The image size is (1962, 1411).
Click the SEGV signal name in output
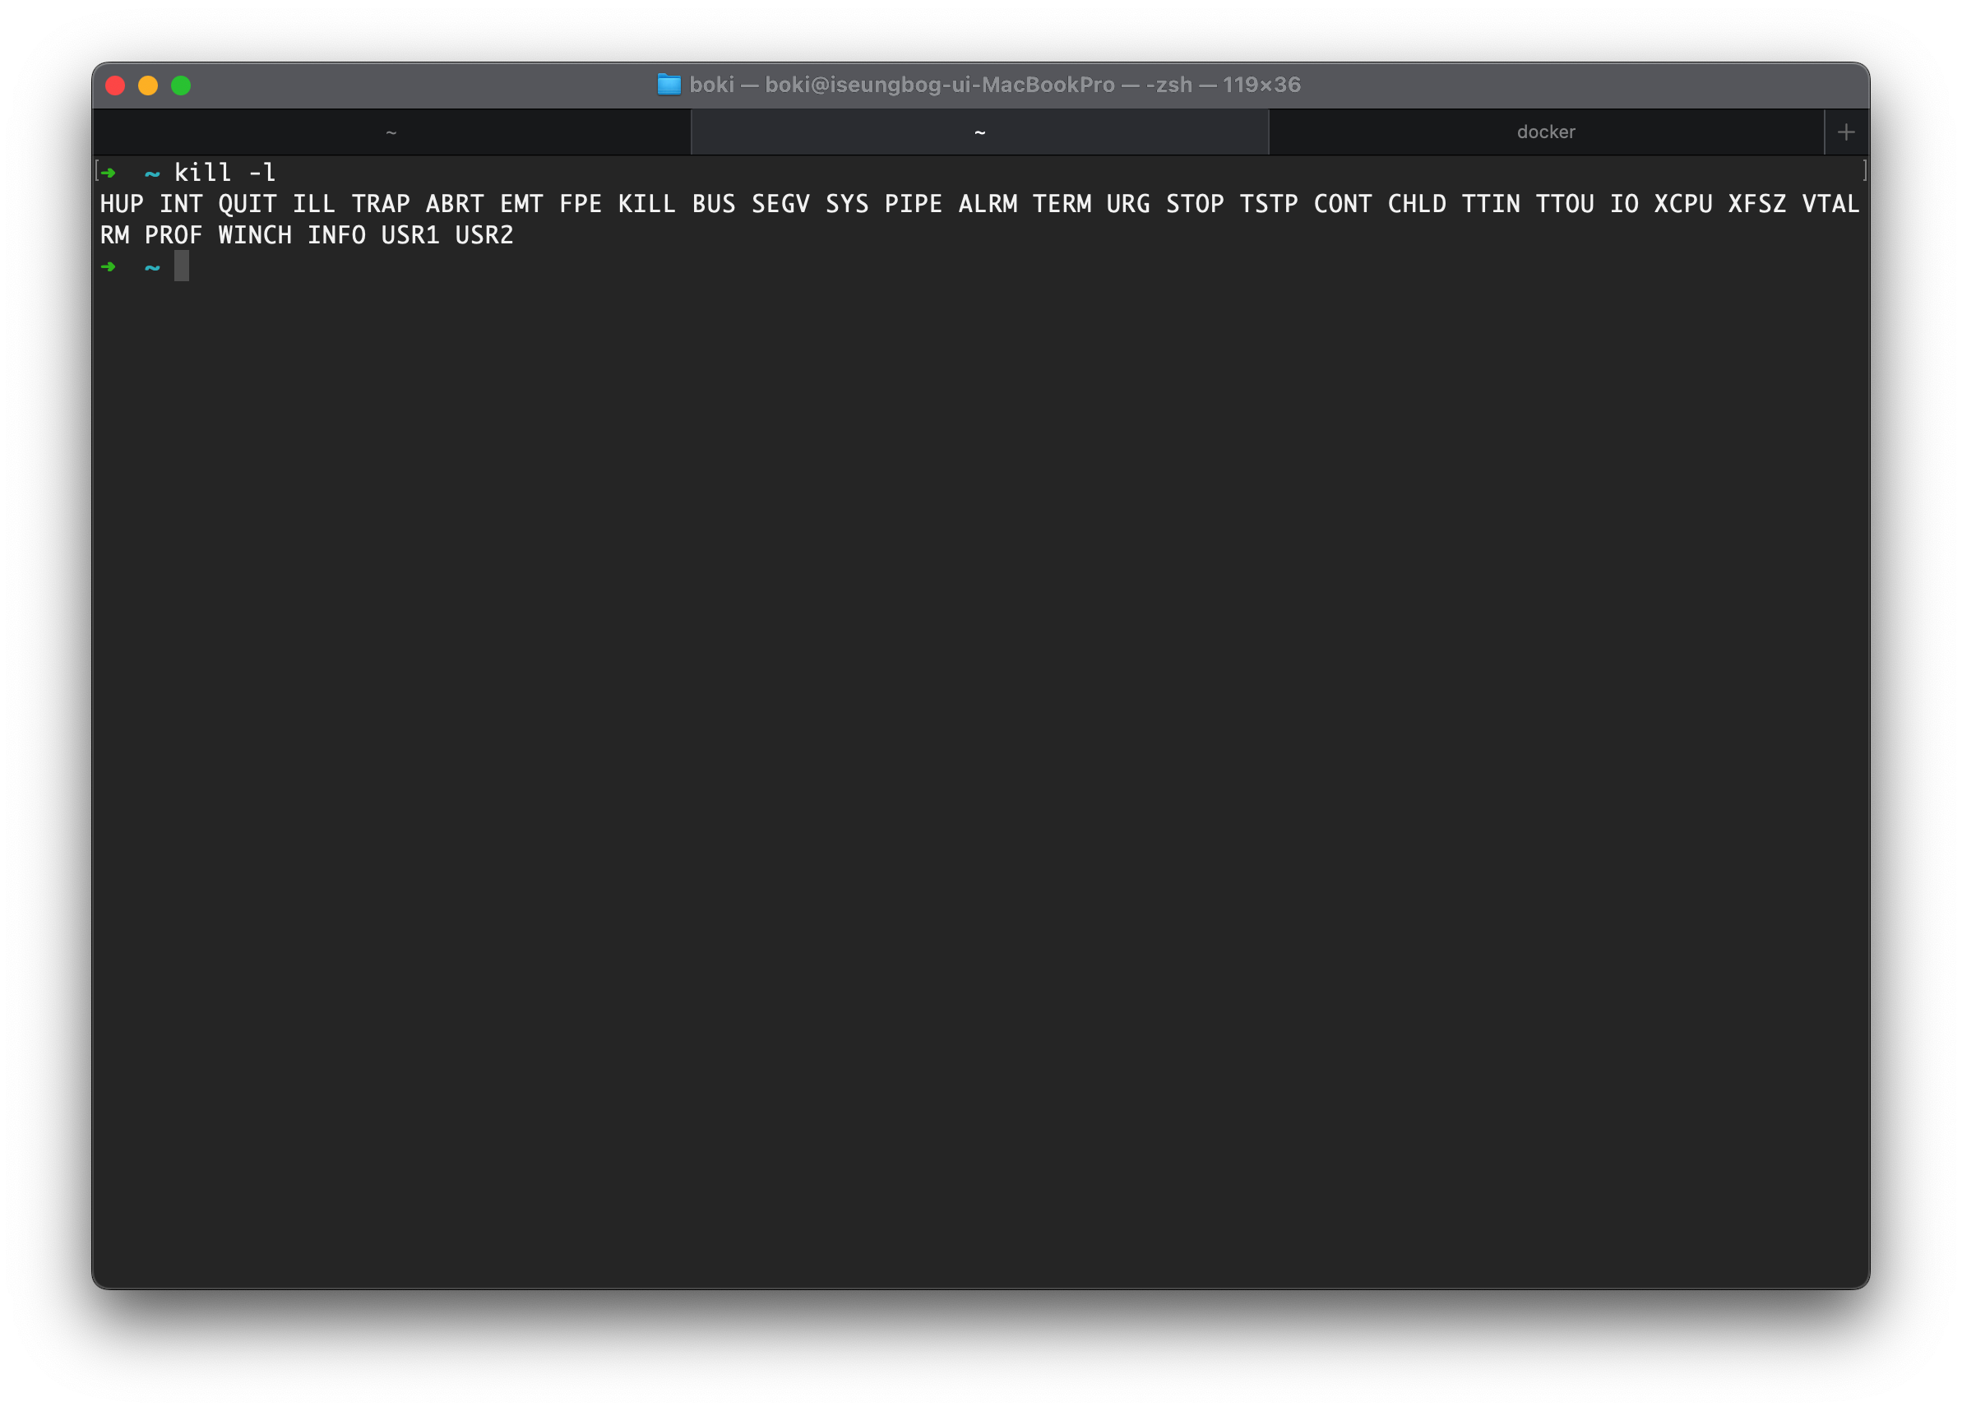pos(780,204)
